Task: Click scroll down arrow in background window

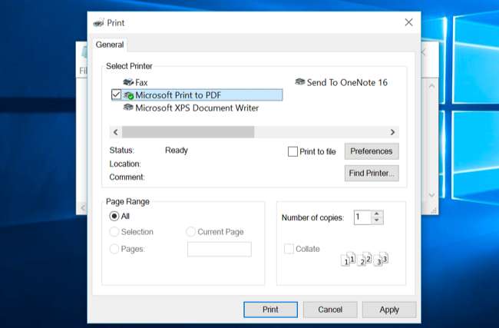Action: pos(431,195)
